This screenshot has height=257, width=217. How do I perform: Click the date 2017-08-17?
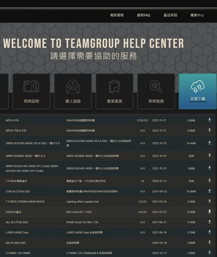[159, 222]
